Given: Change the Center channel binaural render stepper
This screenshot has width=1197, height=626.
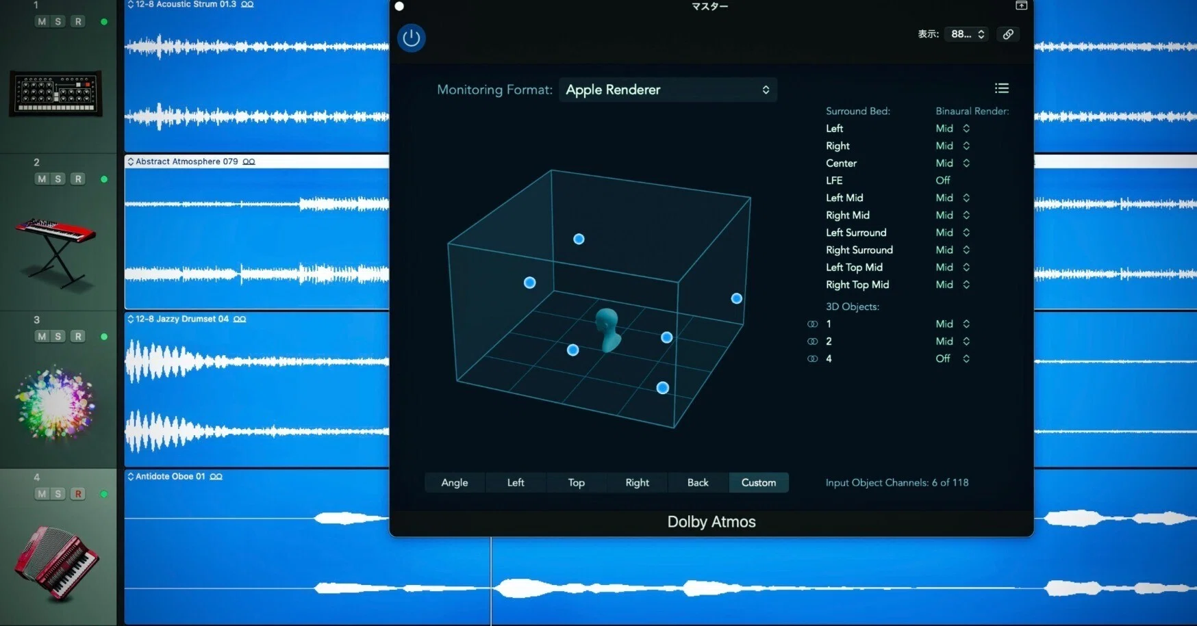Looking at the screenshot, I should click(x=966, y=164).
